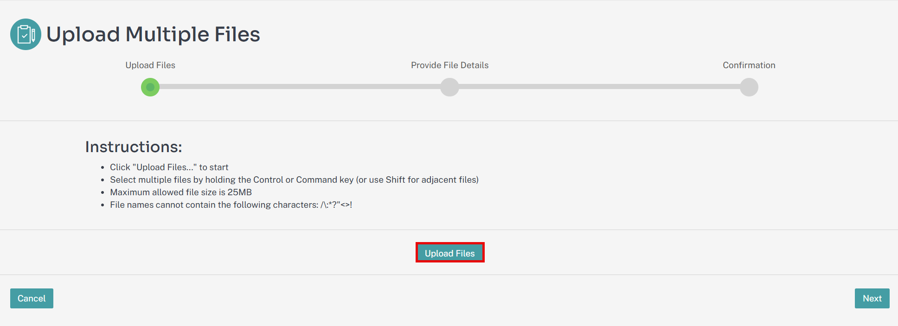Click the forbidden file name characters instruction

231,205
